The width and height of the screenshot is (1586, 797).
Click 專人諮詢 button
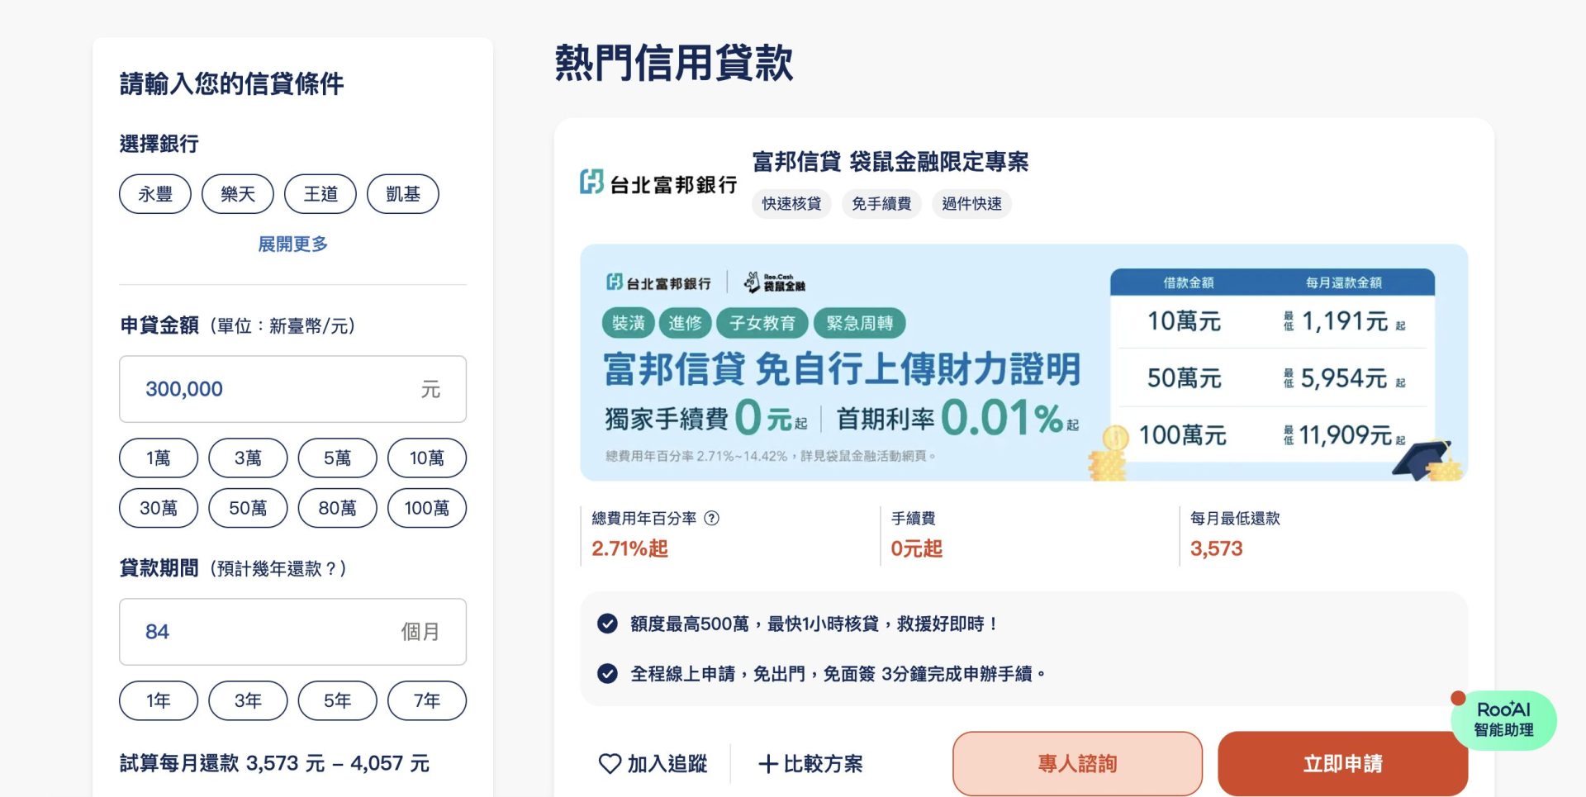[x=1077, y=763]
